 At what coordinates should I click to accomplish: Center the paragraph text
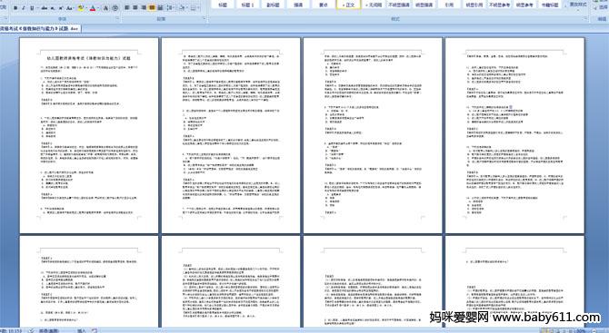(135, 8)
